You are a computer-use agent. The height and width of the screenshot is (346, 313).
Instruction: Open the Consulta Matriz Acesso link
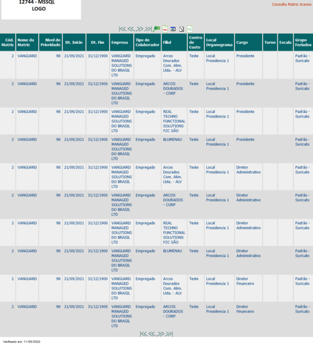pyautogui.click(x=291, y=5)
